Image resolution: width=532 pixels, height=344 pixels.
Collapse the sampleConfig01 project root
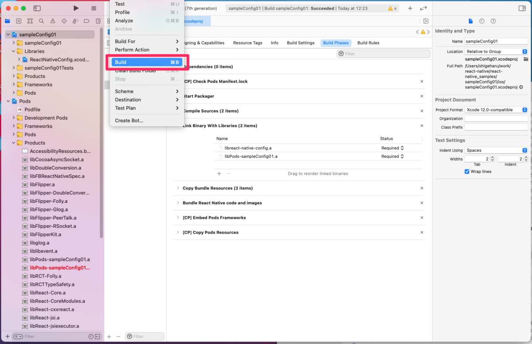point(8,35)
